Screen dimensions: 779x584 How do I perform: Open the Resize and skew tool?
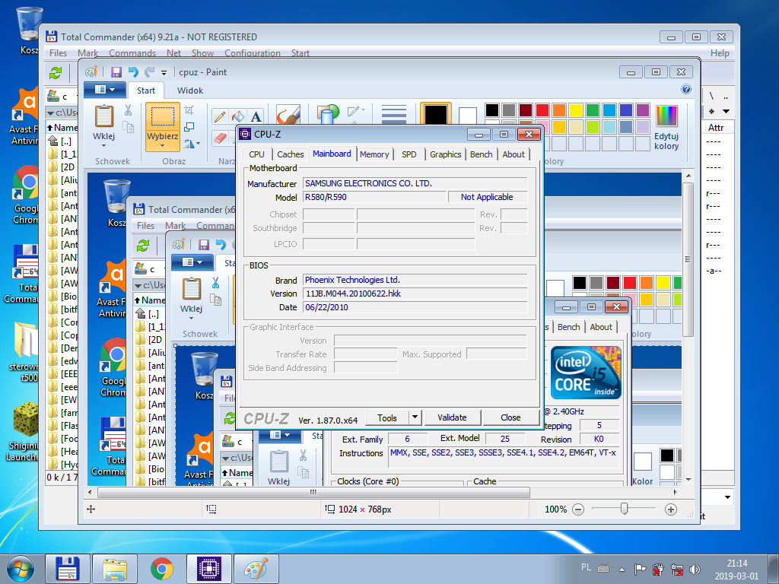point(189,127)
